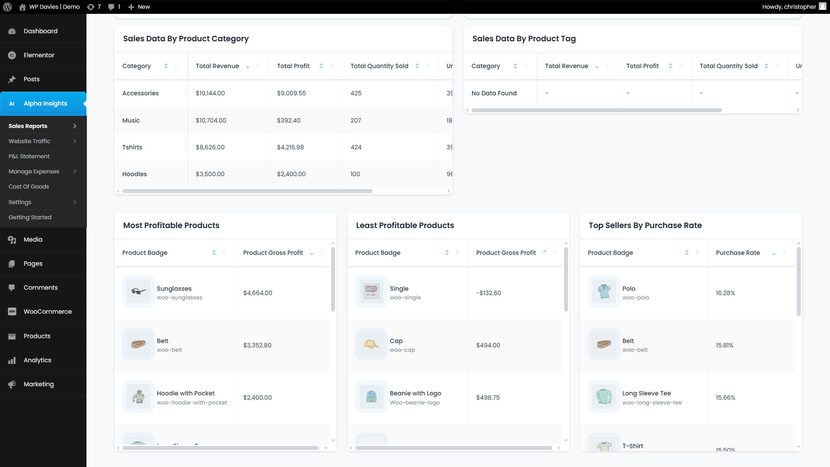Click the WordPress logo icon
Viewport: 830px width, 467px height.
[x=7, y=7]
